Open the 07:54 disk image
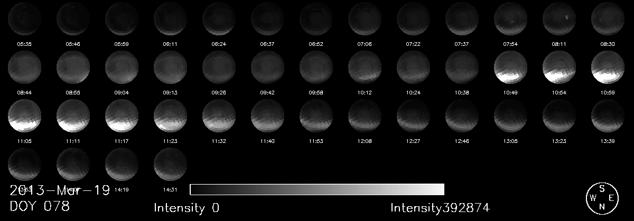This screenshot has width=634, height=221. pyautogui.click(x=510, y=18)
